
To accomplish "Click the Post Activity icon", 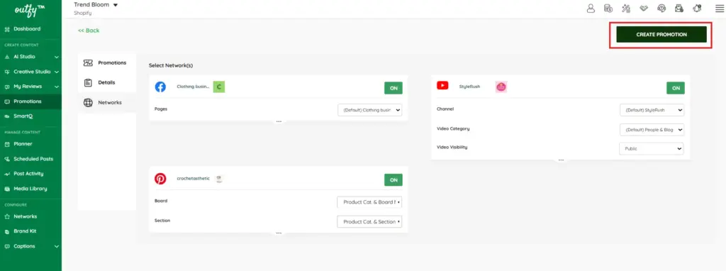I will 7,174.
